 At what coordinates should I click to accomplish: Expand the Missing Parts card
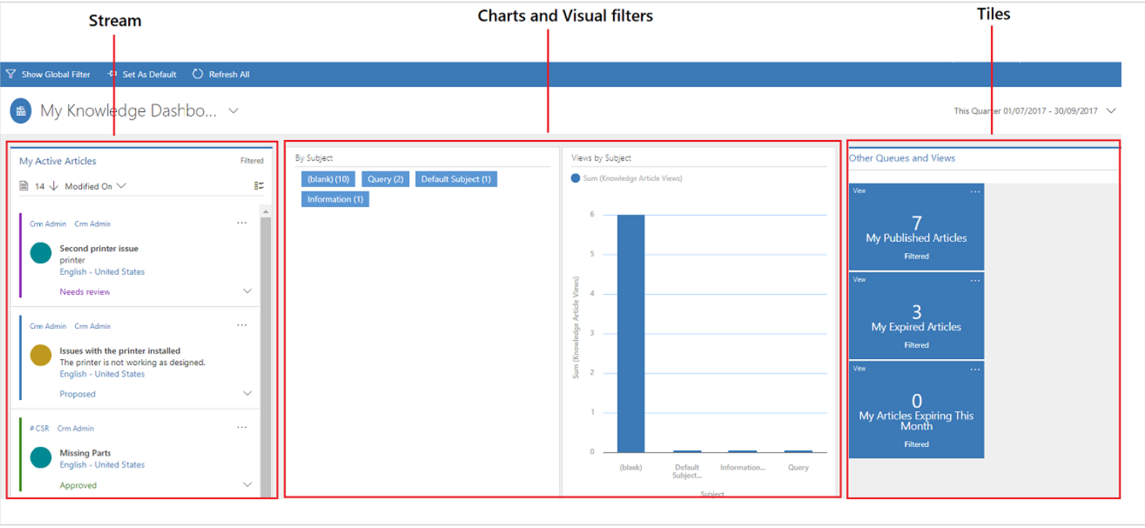click(x=247, y=485)
